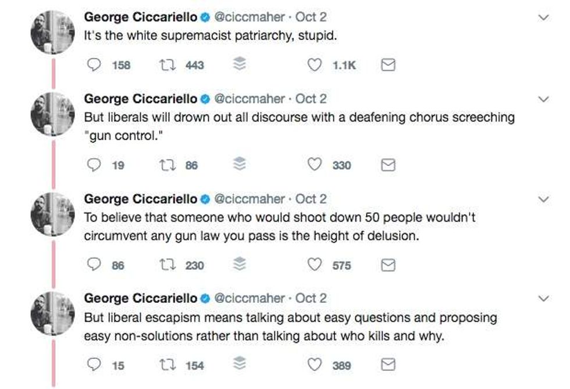Screen dimensions: 570x389
Task: Send first tweet via direct message
Action: pos(388,65)
